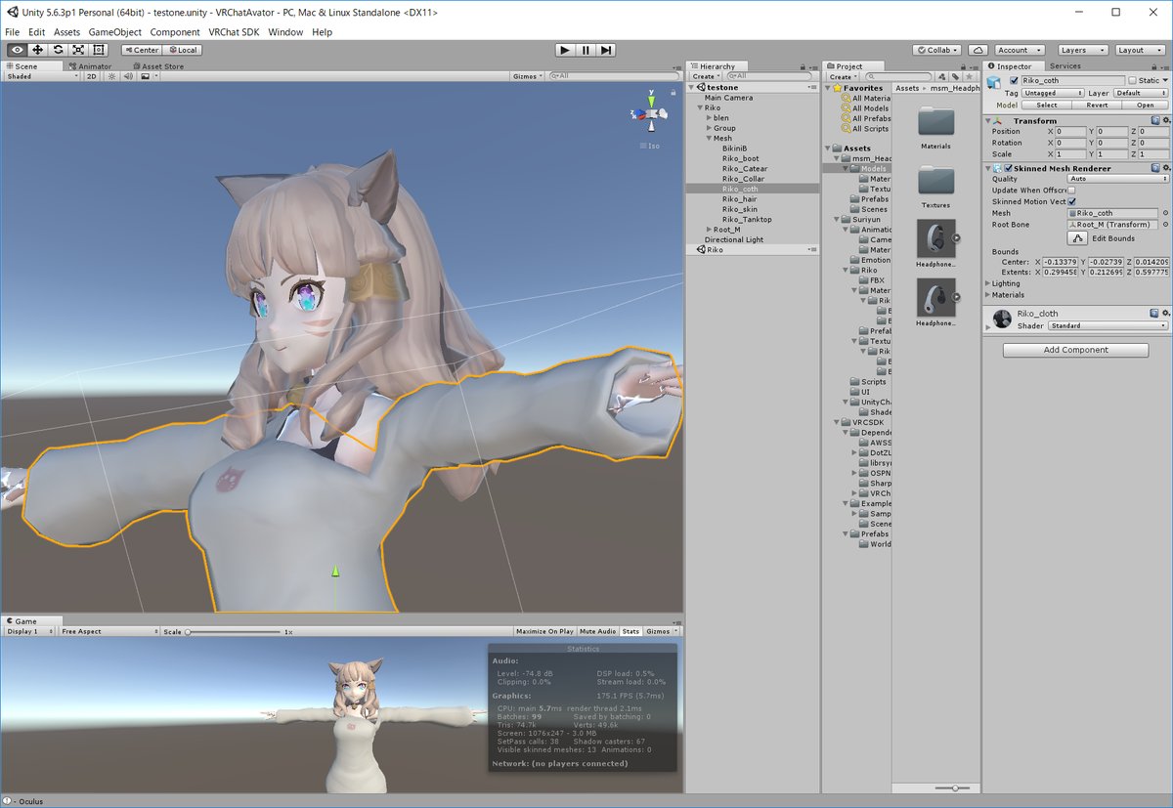
Task: Switch to the Asset Store tab
Action: point(157,66)
